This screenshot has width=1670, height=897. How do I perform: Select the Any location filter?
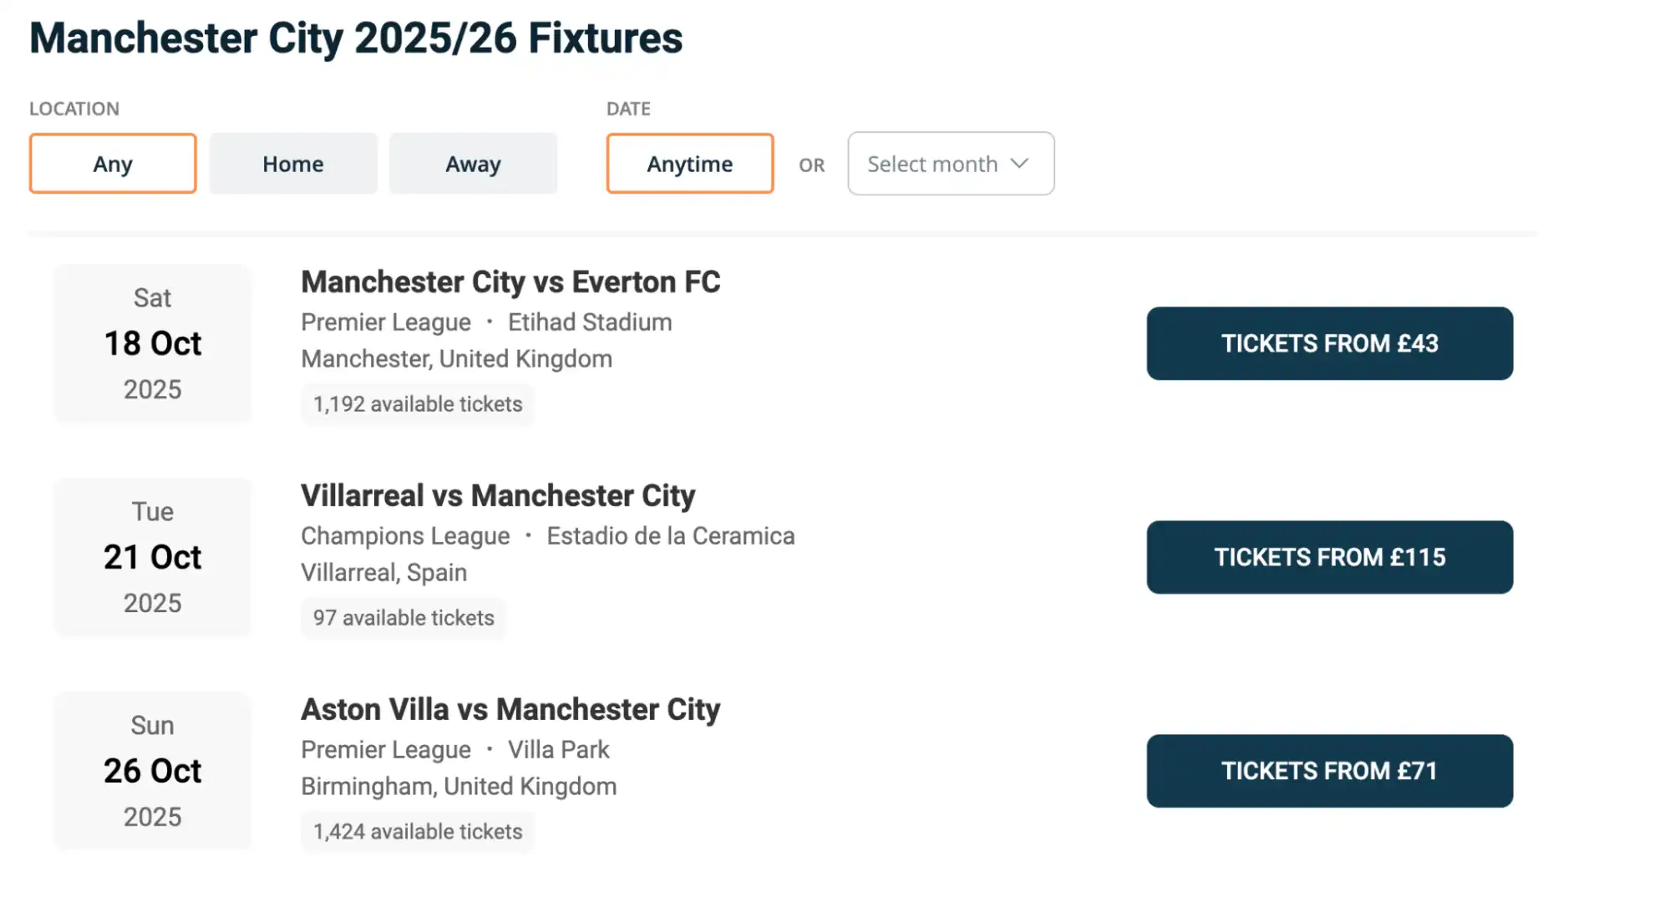112,164
